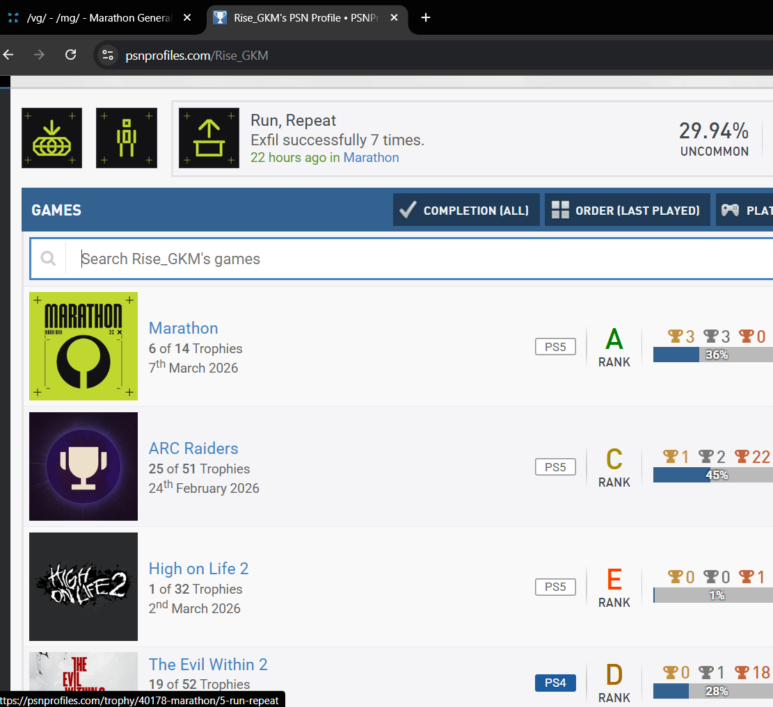Click the '6 of 14 Trophies' text
This screenshot has height=707, width=773.
[x=196, y=348]
